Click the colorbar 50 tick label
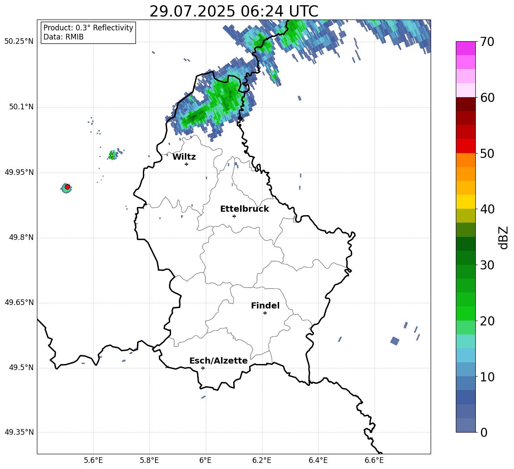 [487, 153]
